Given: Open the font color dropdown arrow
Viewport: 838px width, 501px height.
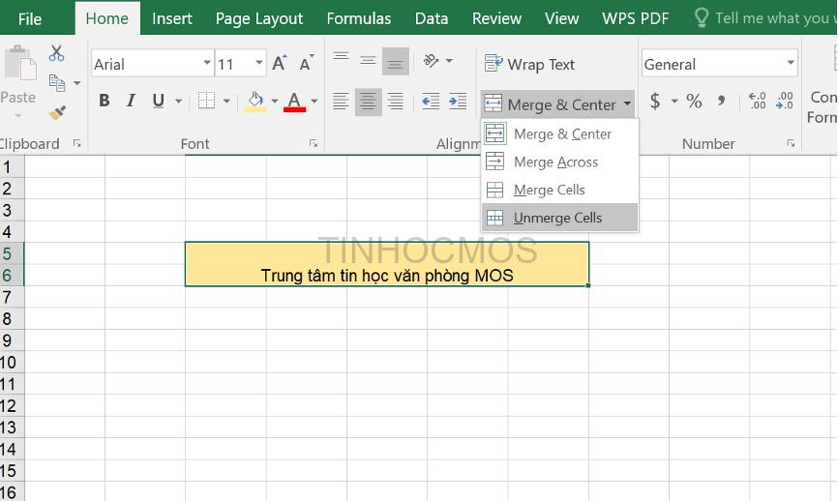Looking at the screenshot, I should pyautogui.click(x=314, y=101).
